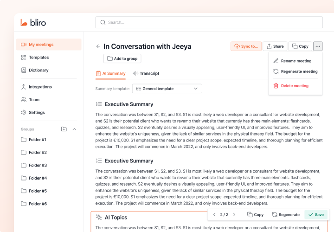Click the top Copy button

tap(300, 46)
